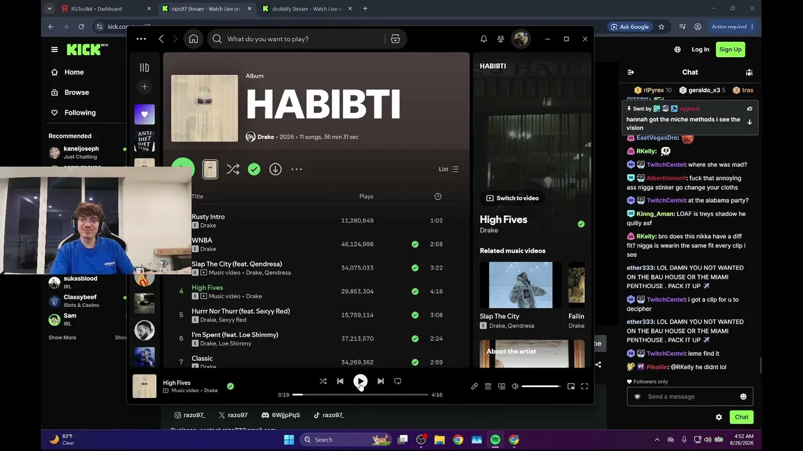Skip to next track
This screenshot has height=451, width=803.
pos(381,381)
